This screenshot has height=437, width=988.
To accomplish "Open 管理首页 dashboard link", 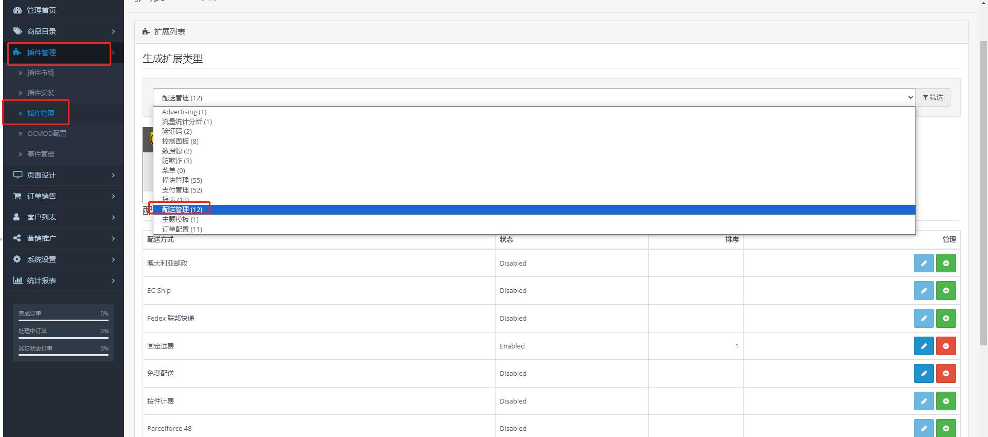I will [41, 10].
